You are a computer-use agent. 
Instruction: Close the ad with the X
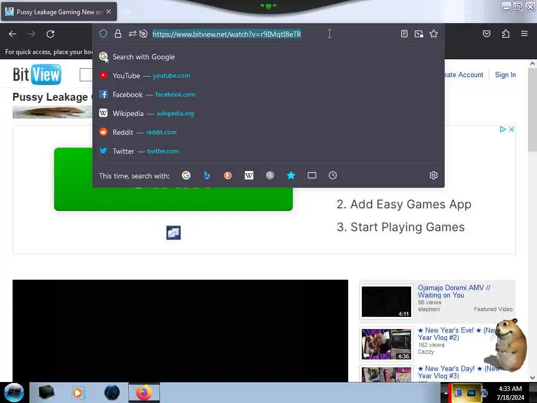pos(511,129)
